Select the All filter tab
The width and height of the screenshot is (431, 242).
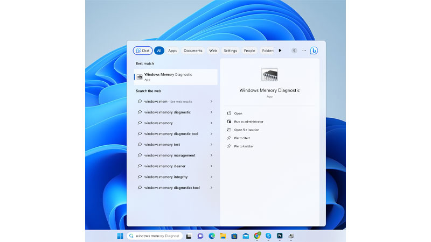(x=159, y=51)
